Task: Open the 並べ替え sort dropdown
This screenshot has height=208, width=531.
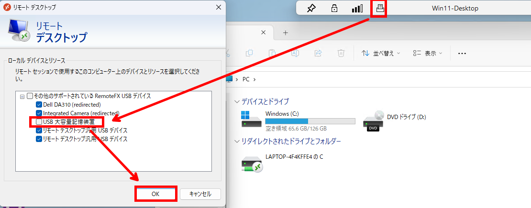Action: 381,53
